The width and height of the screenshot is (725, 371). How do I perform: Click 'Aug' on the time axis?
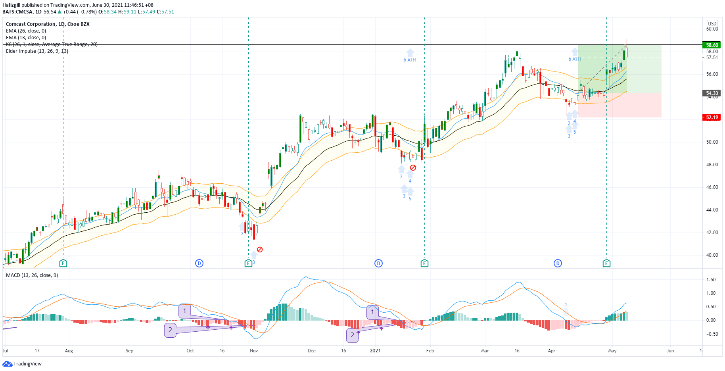pos(69,350)
